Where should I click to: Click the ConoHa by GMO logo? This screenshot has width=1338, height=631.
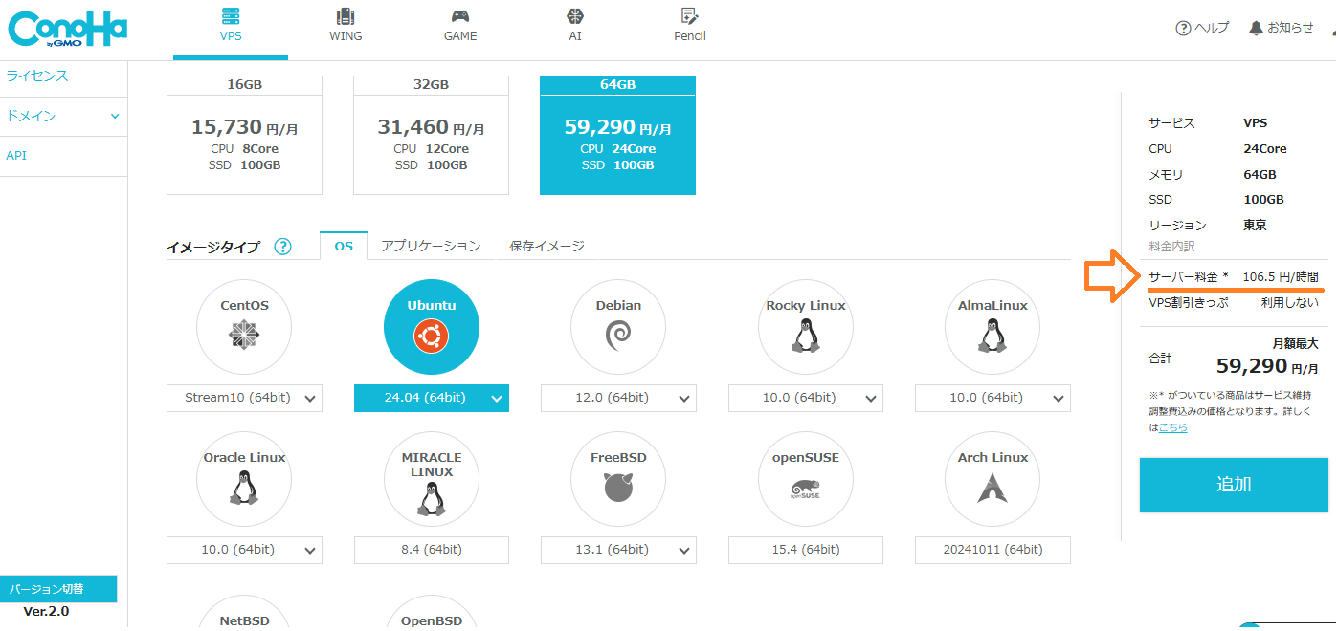[67, 31]
